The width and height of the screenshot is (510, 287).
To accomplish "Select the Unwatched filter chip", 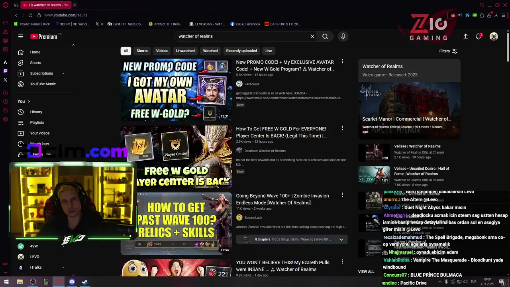I will [185, 51].
